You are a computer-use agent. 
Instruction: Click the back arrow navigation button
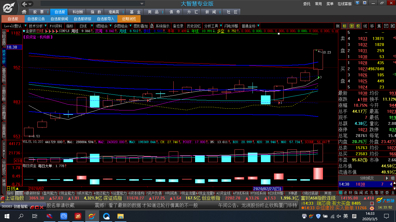tap(24, 4)
